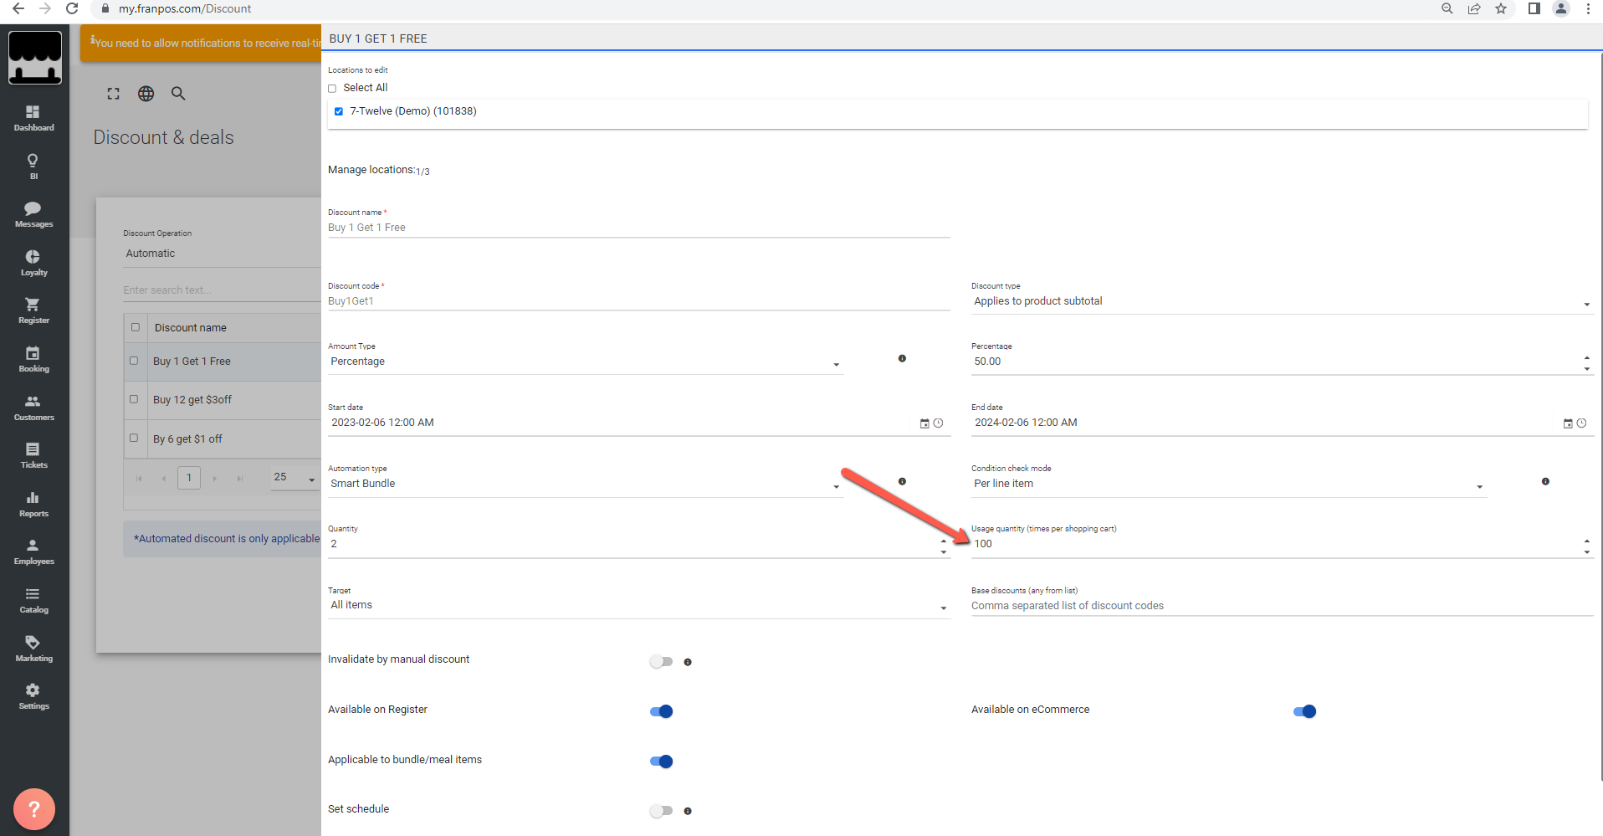Expand the Automation type Smart Bundle dropdown
Screen dimensions: 1603x836
(x=584, y=485)
